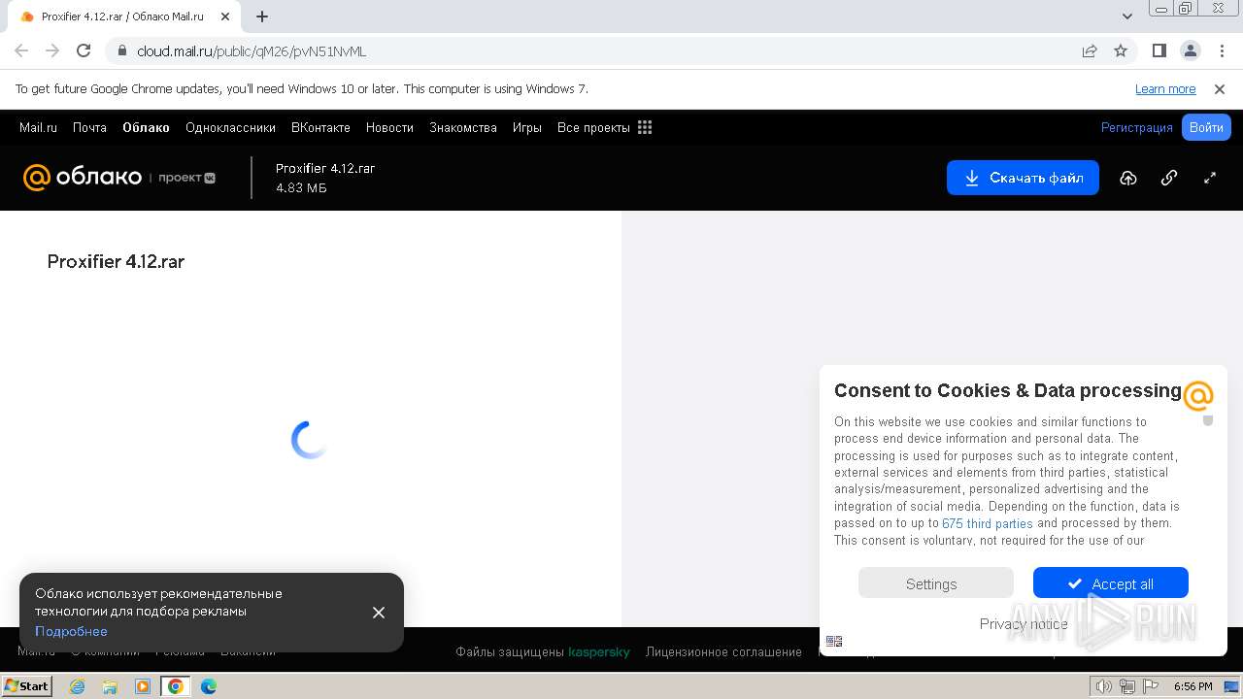Click the cookie Settings button

coord(936,583)
